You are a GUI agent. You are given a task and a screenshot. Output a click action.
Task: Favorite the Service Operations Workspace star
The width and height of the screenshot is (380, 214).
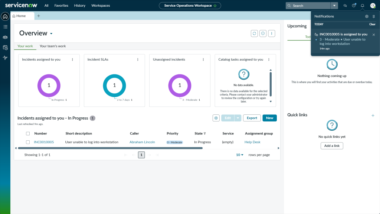pos(215,6)
